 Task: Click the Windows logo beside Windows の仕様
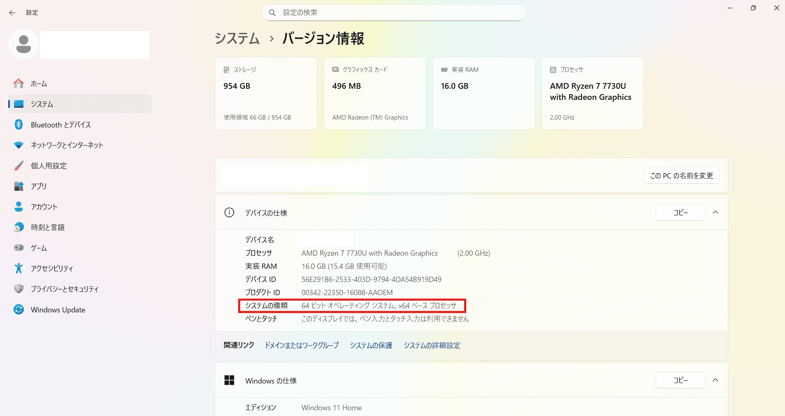click(229, 380)
